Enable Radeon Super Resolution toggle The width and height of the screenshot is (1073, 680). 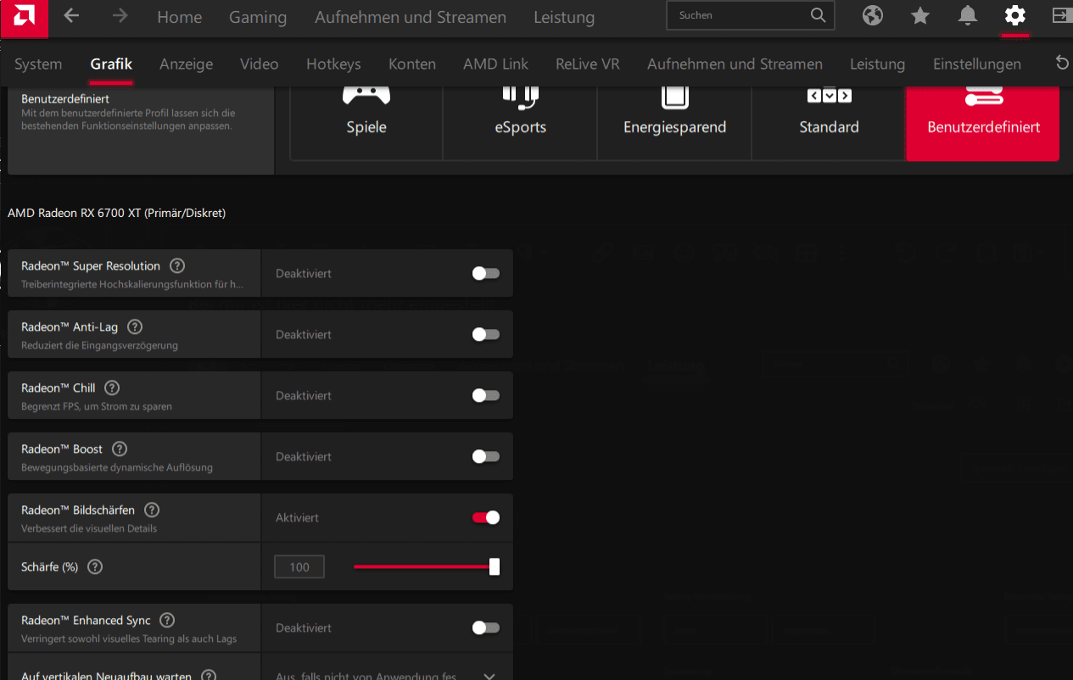tap(486, 273)
